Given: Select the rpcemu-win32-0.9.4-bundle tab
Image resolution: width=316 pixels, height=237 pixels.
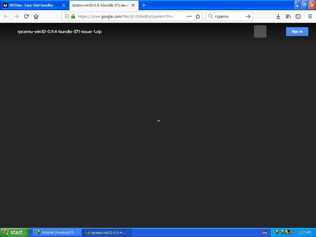Looking at the screenshot, I should tap(104, 5).
